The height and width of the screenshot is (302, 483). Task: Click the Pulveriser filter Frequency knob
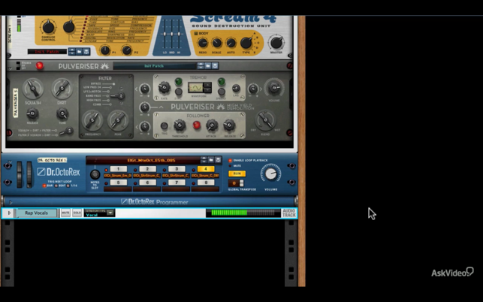coord(92,120)
